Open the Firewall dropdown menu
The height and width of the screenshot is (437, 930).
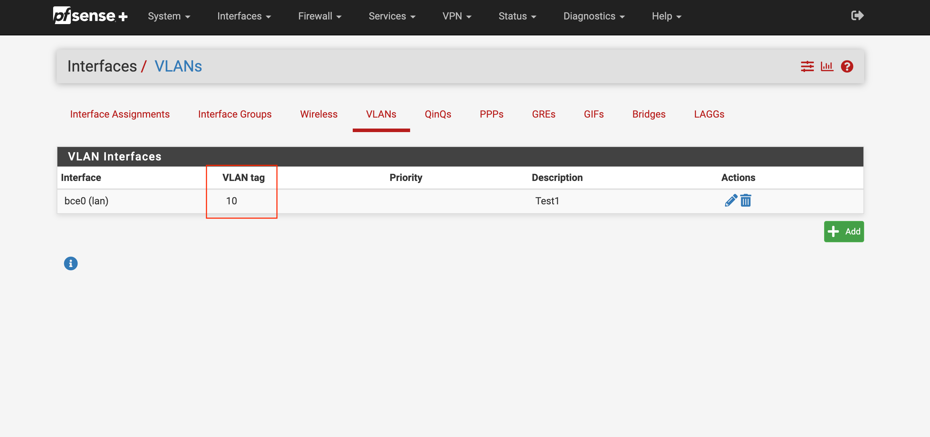point(319,16)
